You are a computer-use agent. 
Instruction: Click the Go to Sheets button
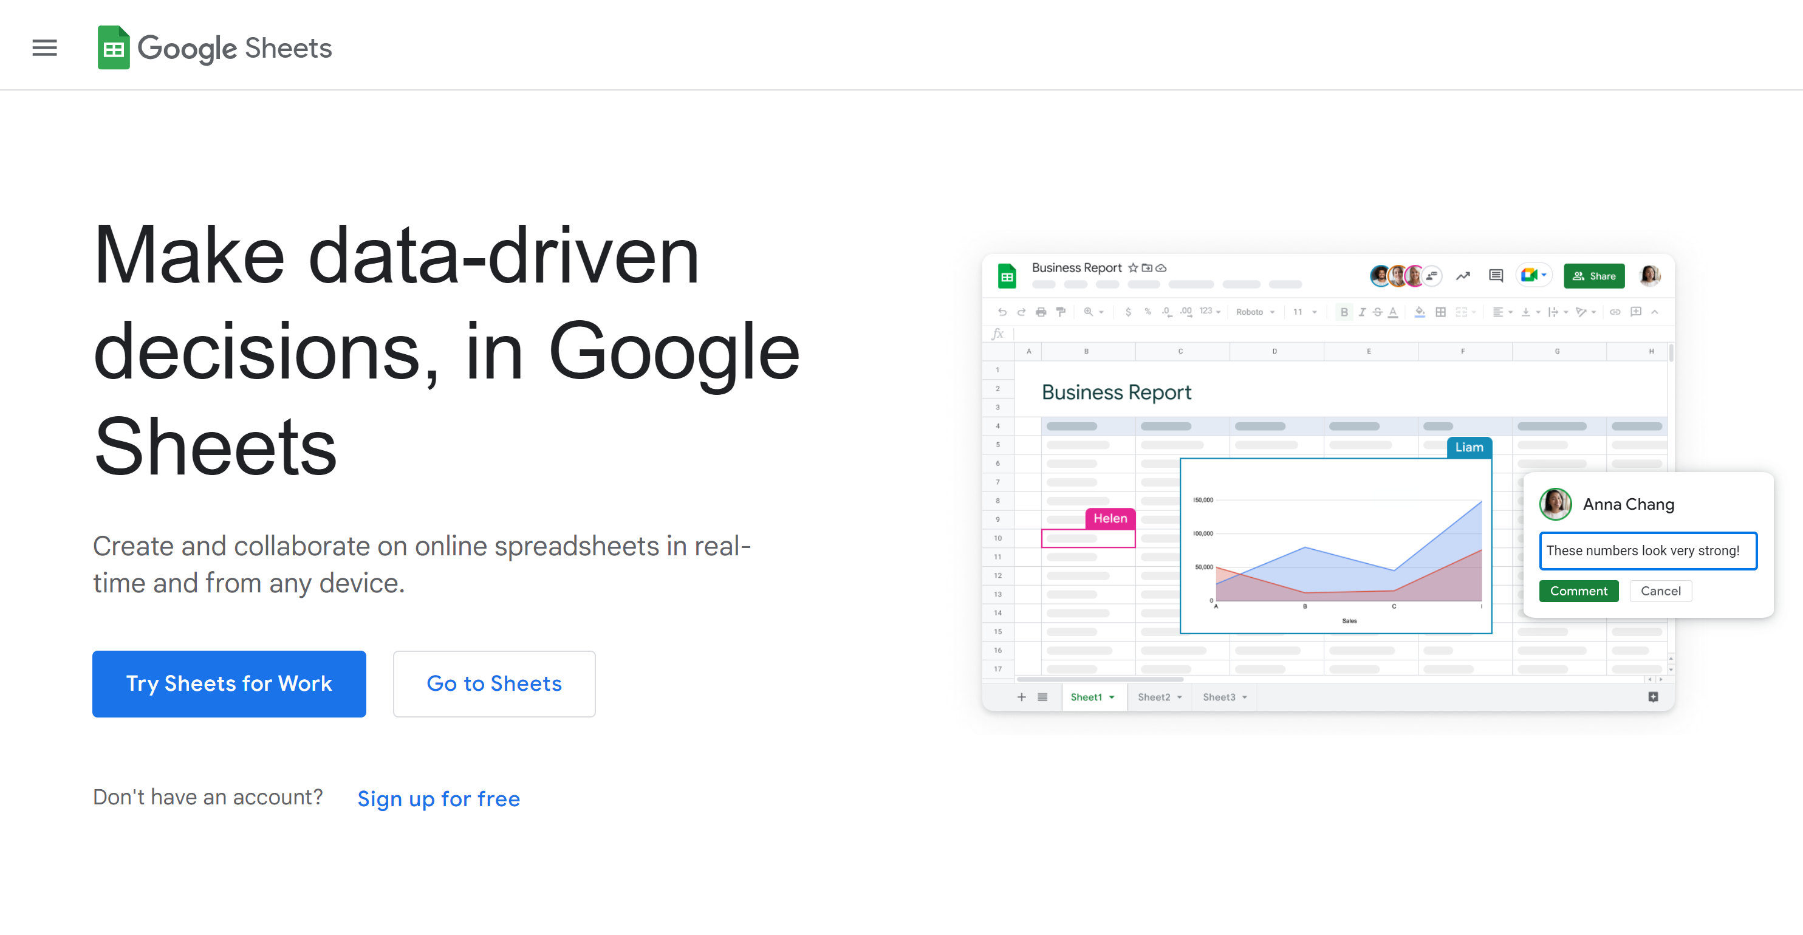point(494,683)
